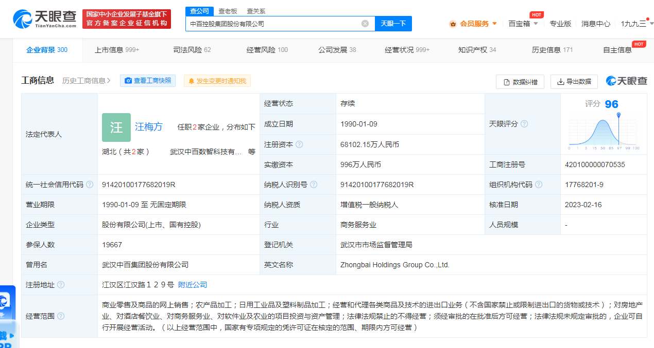Image resolution: width=654 pixels, height=348 pixels.
Task: Click the company name search field
Action: [273, 24]
